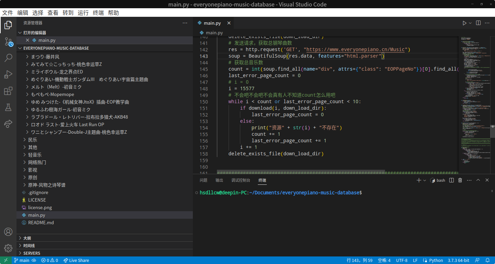
Task: Select interpreter 3.7.3 64-bit
Action: (x=459, y=260)
